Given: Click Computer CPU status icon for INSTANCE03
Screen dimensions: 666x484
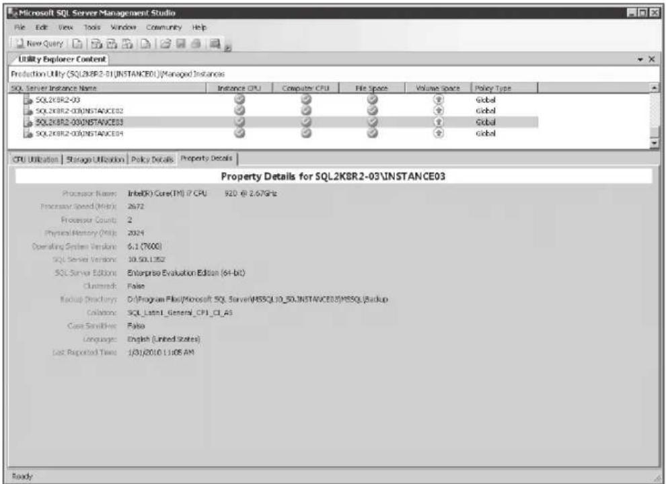Looking at the screenshot, I should pos(306,122).
